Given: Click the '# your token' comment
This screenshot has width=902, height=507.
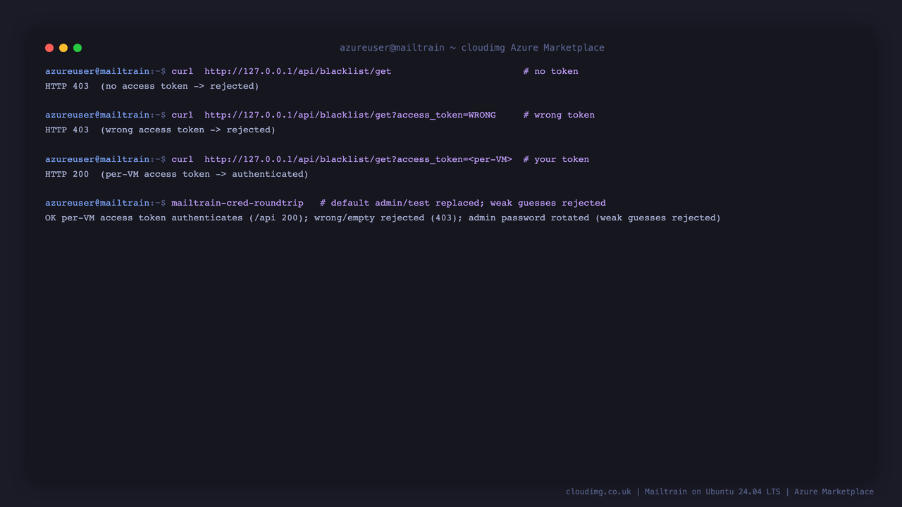Looking at the screenshot, I should (x=556, y=159).
